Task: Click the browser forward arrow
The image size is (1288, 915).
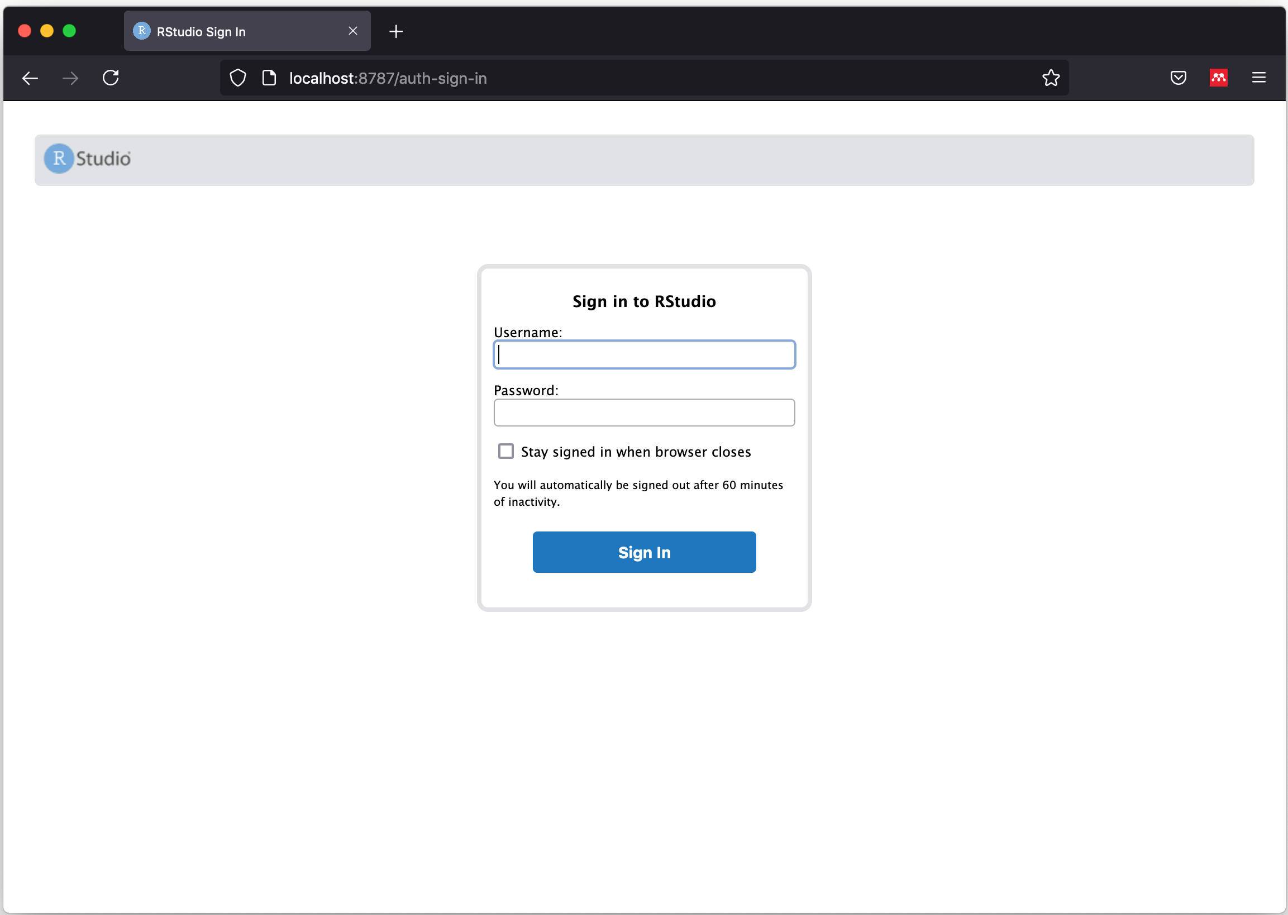Action: tap(70, 78)
